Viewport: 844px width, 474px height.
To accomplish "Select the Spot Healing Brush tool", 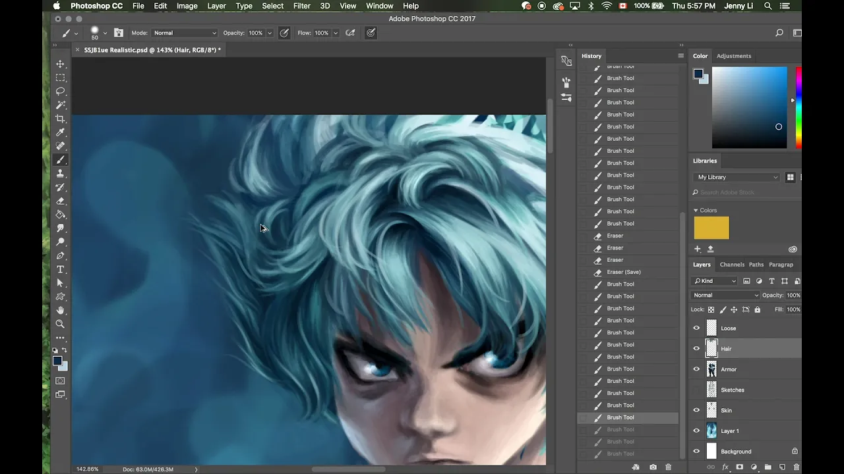I will (61, 146).
